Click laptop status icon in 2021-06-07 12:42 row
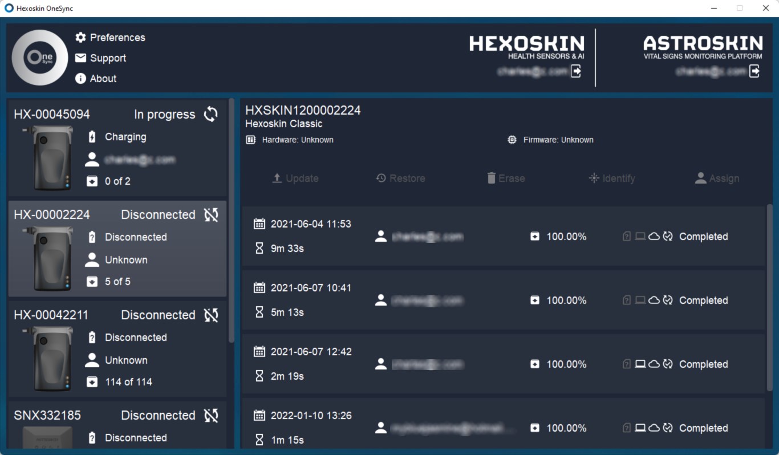This screenshot has width=779, height=455. coord(640,364)
